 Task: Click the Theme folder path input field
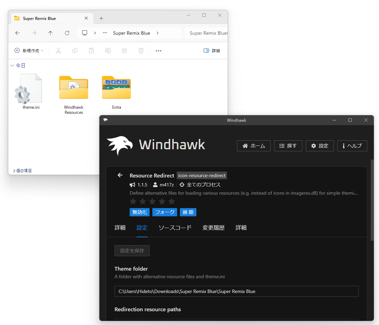tap(236, 291)
